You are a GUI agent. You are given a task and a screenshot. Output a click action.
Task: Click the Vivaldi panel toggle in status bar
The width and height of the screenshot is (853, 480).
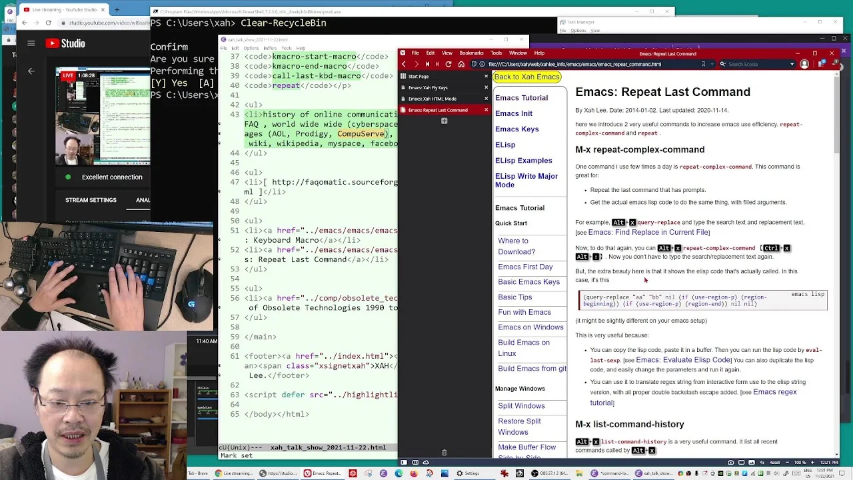(404, 463)
